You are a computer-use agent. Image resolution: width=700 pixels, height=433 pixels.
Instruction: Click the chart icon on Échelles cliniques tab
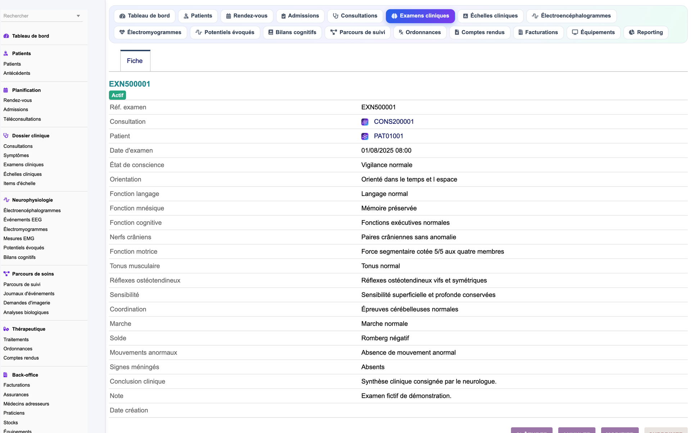465,16
